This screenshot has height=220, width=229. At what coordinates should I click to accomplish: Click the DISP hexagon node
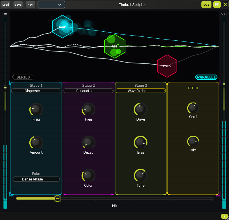click(62, 27)
